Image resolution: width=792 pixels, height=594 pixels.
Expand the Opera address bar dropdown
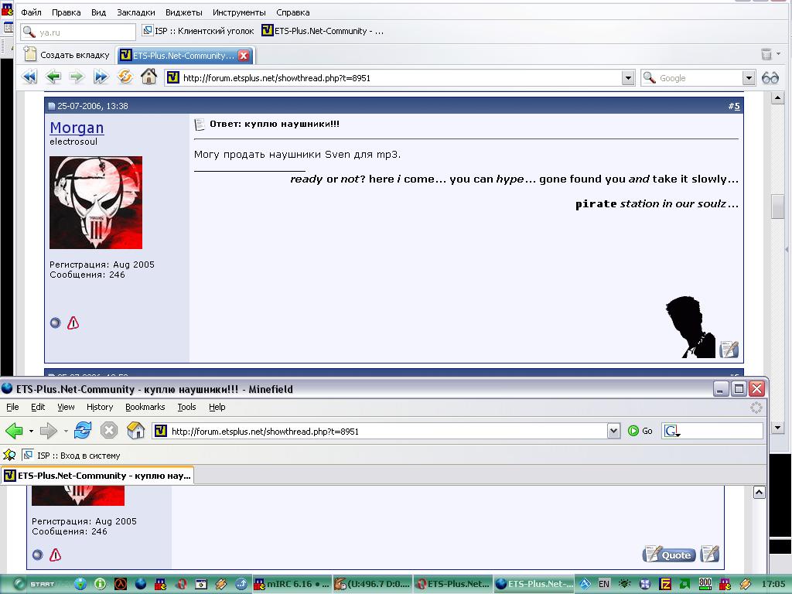pyautogui.click(x=628, y=77)
